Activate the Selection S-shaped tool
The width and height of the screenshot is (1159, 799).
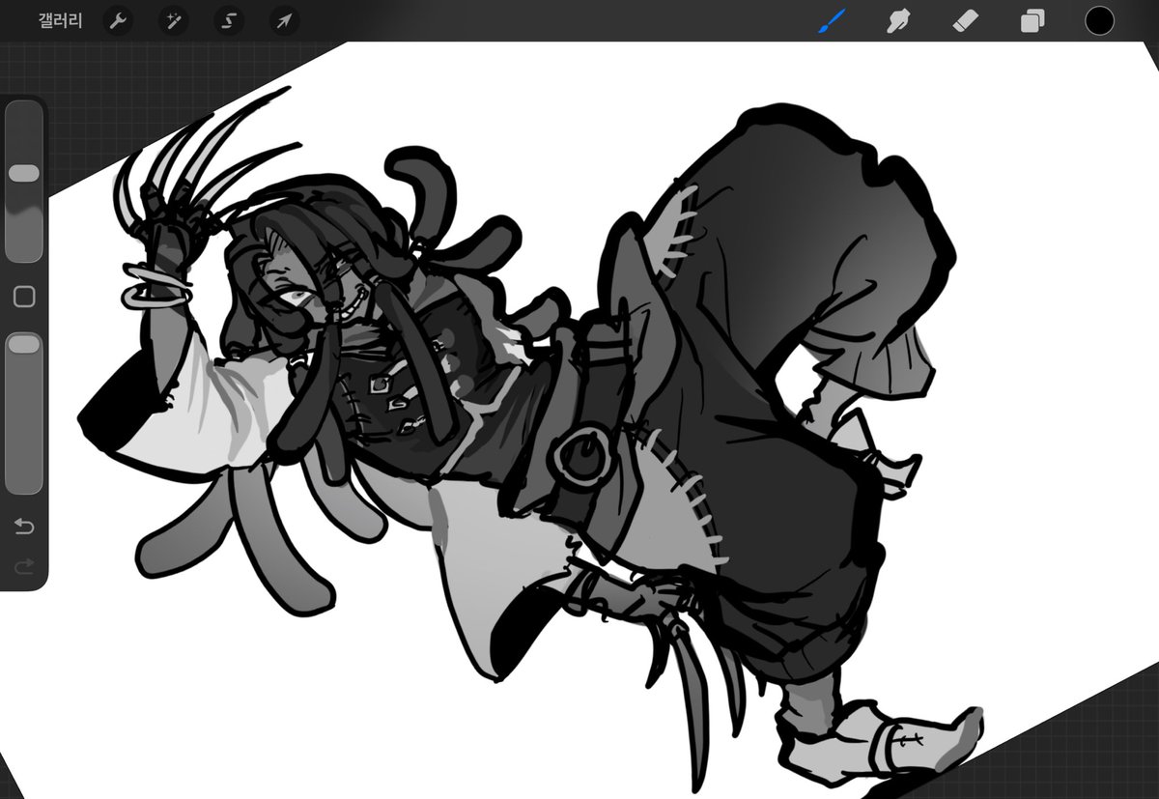[229, 20]
